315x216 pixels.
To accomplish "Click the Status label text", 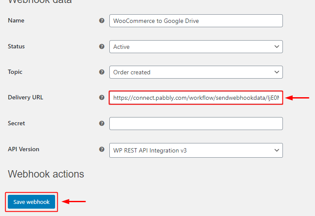I will (x=16, y=46).
